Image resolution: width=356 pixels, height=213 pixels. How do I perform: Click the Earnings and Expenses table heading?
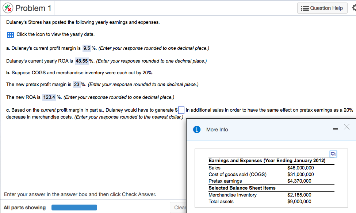[267, 161]
